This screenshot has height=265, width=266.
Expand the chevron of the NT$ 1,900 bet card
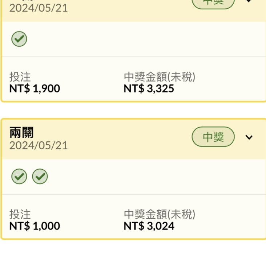pos(249,1)
